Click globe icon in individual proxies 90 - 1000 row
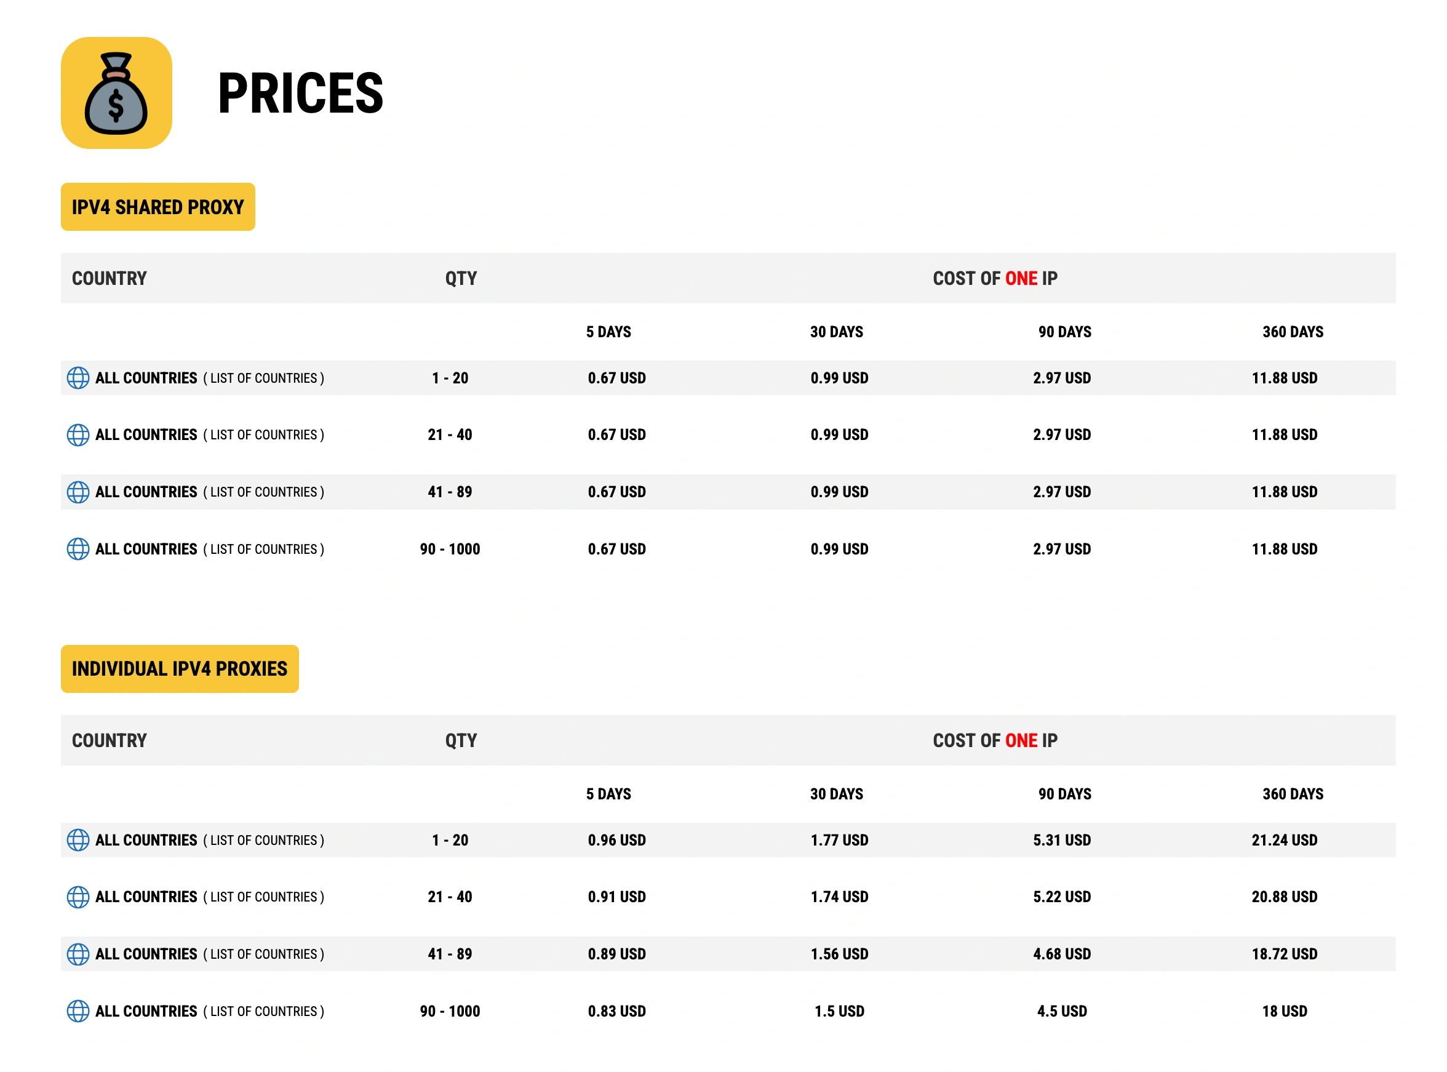 point(78,1011)
